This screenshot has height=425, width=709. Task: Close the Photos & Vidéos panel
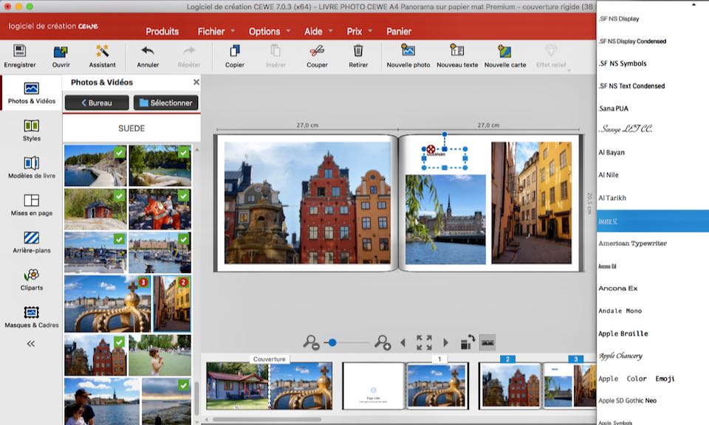(x=196, y=82)
